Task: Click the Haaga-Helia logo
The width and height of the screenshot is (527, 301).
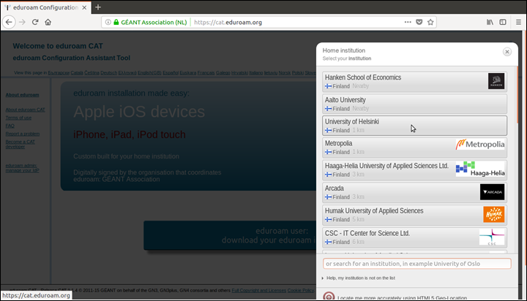Action: (x=480, y=169)
